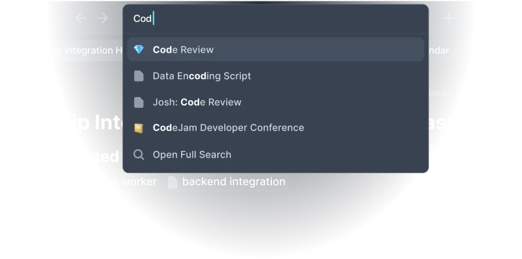Open the backend integration page link
The height and width of the screenshot is (259, 522).
(x=233, y=182)
